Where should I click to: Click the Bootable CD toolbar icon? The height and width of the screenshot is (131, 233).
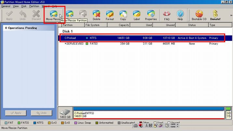point(199,15)
